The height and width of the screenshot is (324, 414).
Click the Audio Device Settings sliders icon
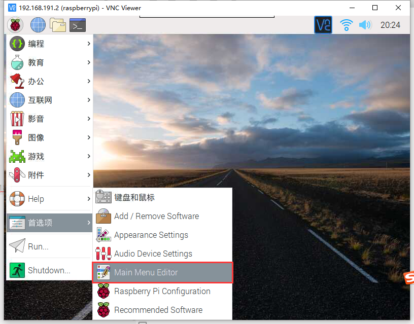[x=103, y=254]
